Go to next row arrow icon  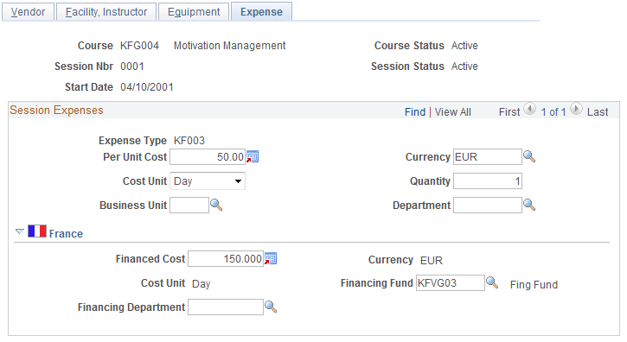[x=576, y=109]
